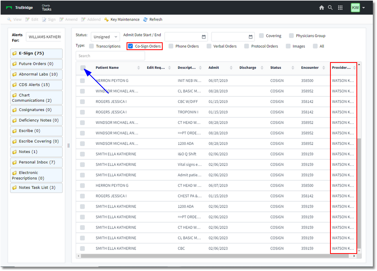
Task: Select the TROPONIN I description cell
Action: pos(188,112)
